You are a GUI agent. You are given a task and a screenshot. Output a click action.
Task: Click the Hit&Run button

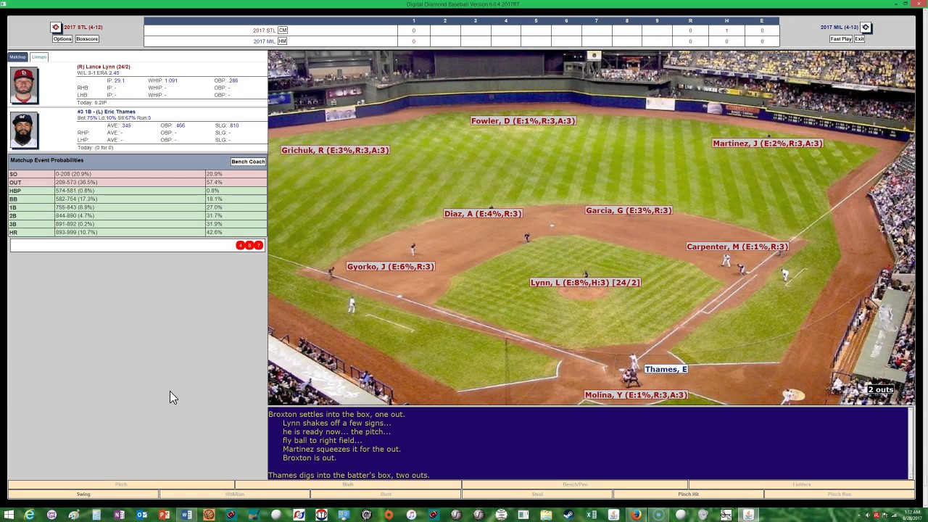click(x=234, y=494)
